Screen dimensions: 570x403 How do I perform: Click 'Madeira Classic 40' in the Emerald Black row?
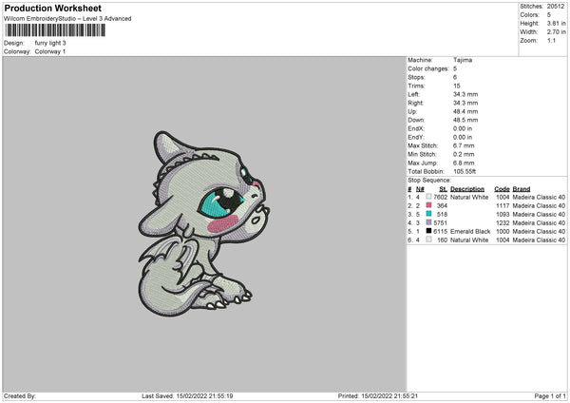click(x=539, y=231)
